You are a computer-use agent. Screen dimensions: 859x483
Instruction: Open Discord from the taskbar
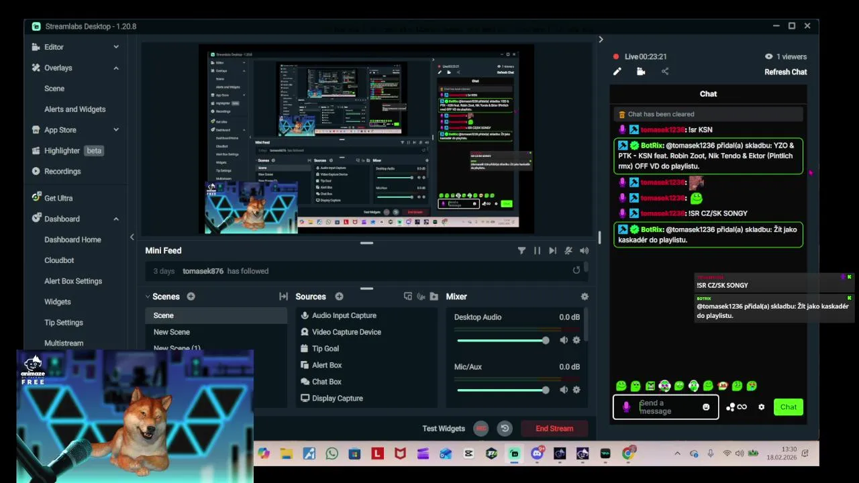536,453
